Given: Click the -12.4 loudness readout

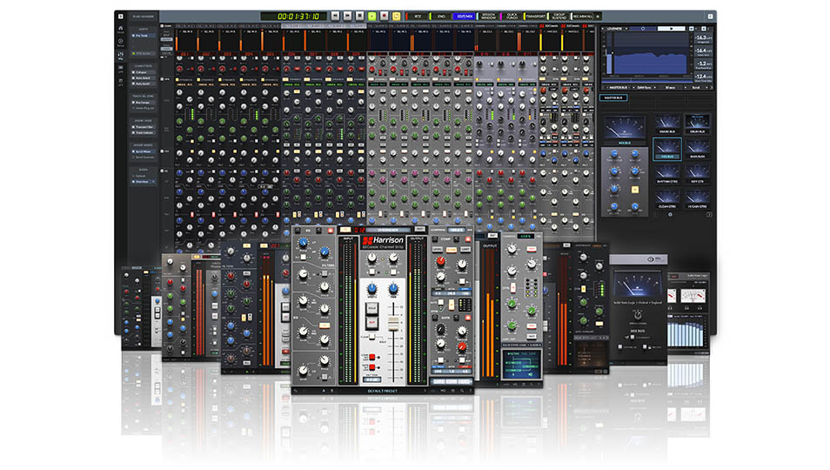Looking at the screenshot, I should coord(702,77).
